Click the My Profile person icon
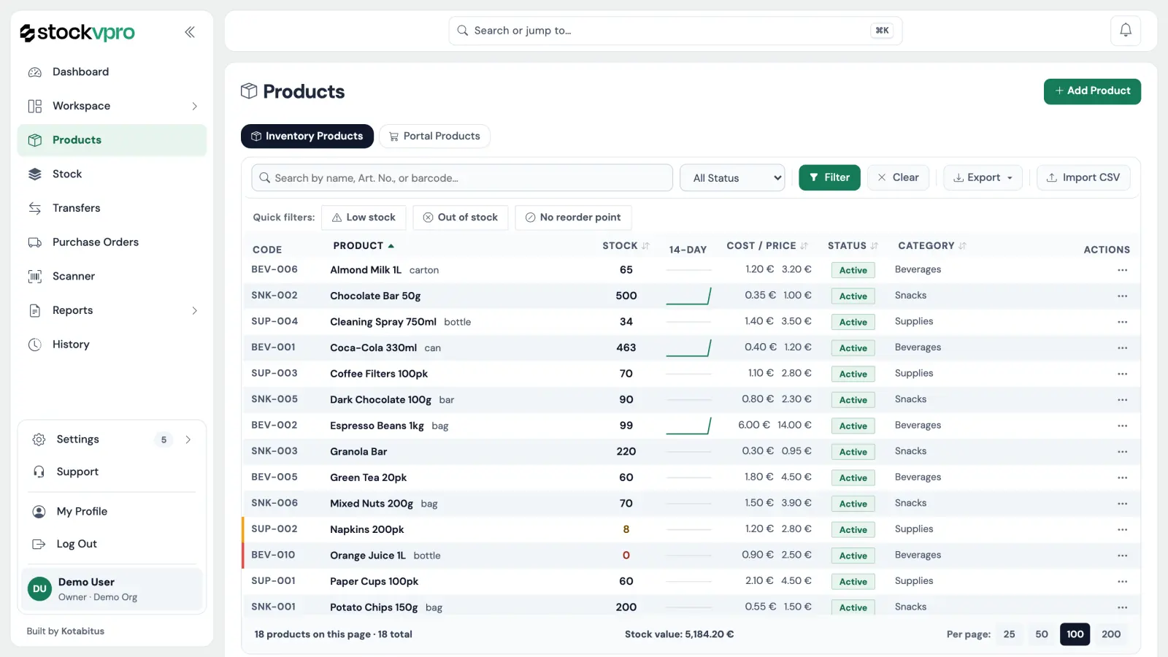 click(39, 512)
